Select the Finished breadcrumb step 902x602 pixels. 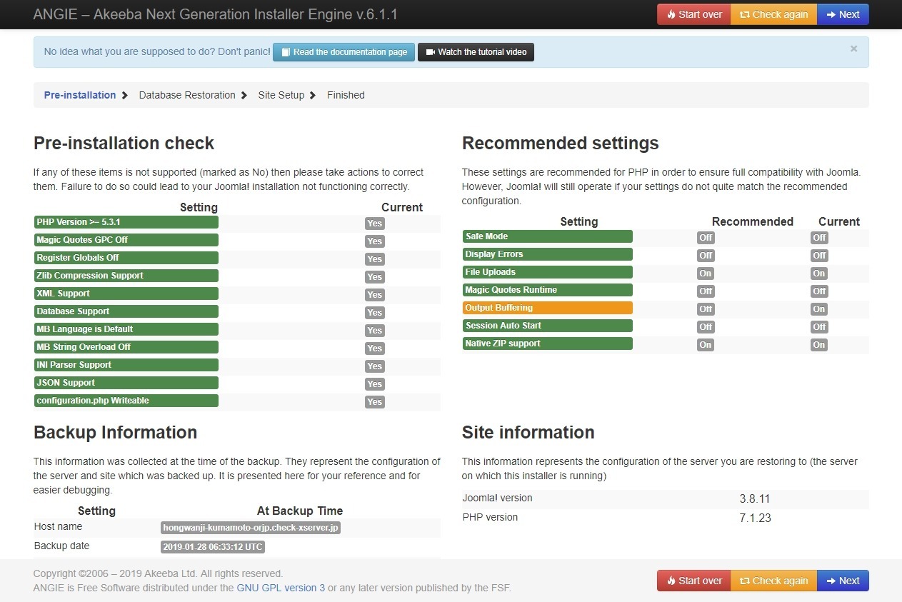tap(346, 95)
